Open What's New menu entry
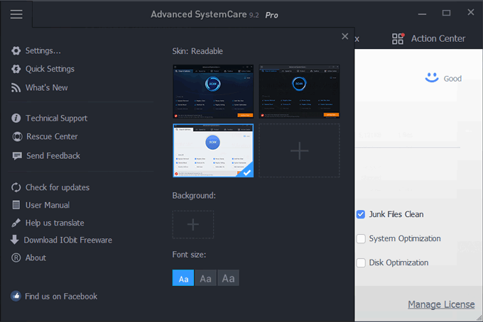483x322 pixels. click(x=46, y=88)
